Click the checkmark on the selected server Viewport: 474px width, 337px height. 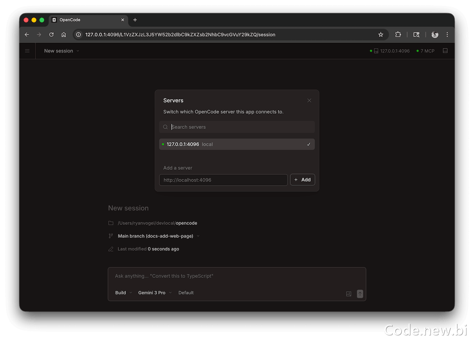[308, 144]
